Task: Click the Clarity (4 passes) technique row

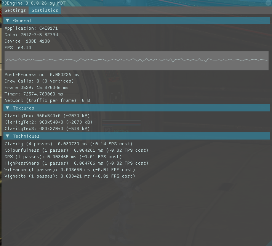Action: point(69,144)
